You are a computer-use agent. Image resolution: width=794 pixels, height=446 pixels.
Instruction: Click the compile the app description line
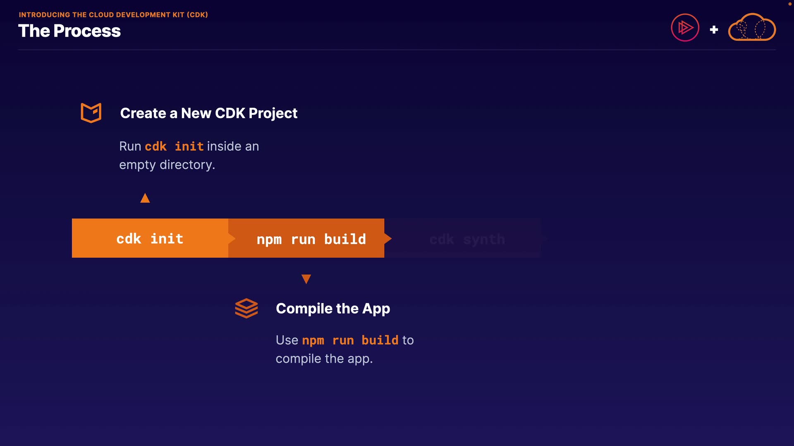pyautogui.click(x=324, y=358)
